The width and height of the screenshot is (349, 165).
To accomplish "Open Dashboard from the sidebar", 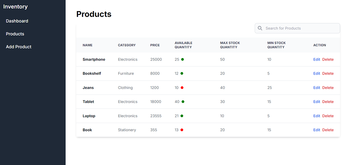I will pos(17,21).
